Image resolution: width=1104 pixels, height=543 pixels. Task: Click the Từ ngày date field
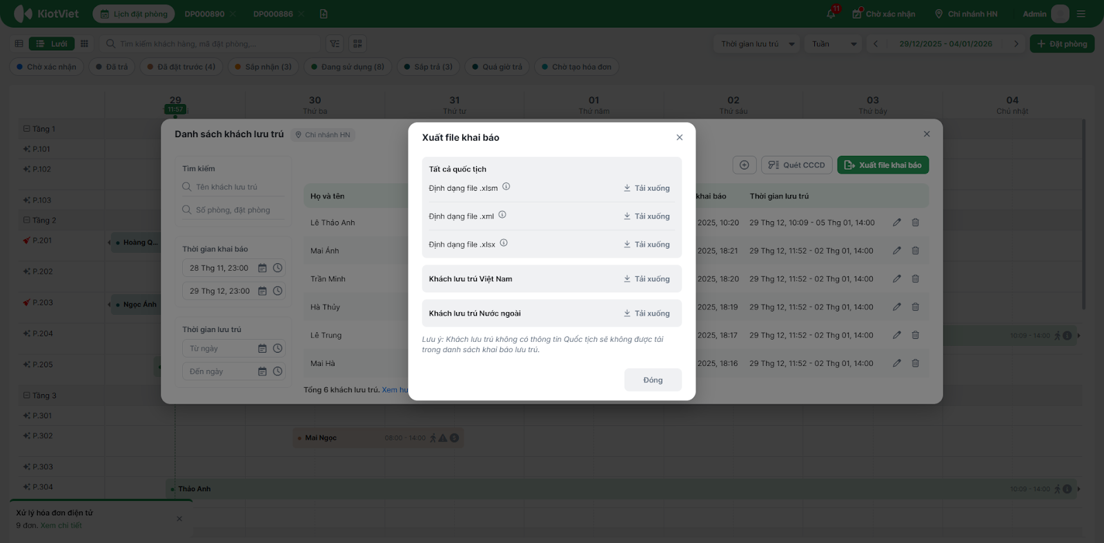pos(233,349)
